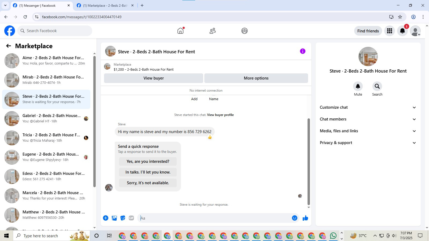This screenshot has height=241, width=429.
Task: Open a new browser tab
Action: point(142,5)
